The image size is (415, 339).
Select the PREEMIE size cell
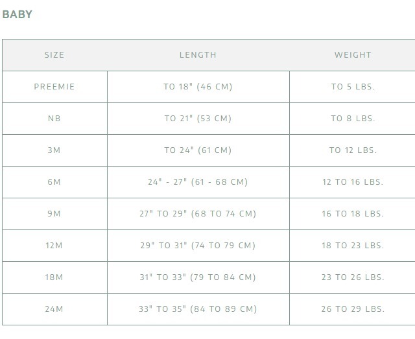click(54, 87)
